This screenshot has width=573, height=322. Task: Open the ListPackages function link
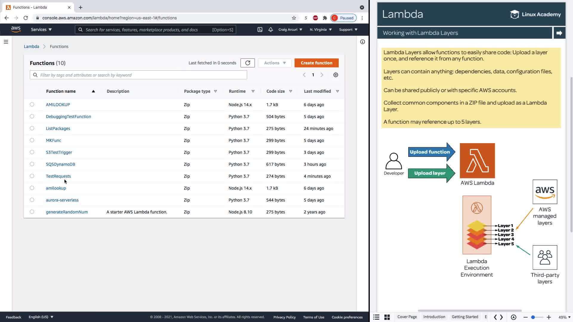pos(58,129)
